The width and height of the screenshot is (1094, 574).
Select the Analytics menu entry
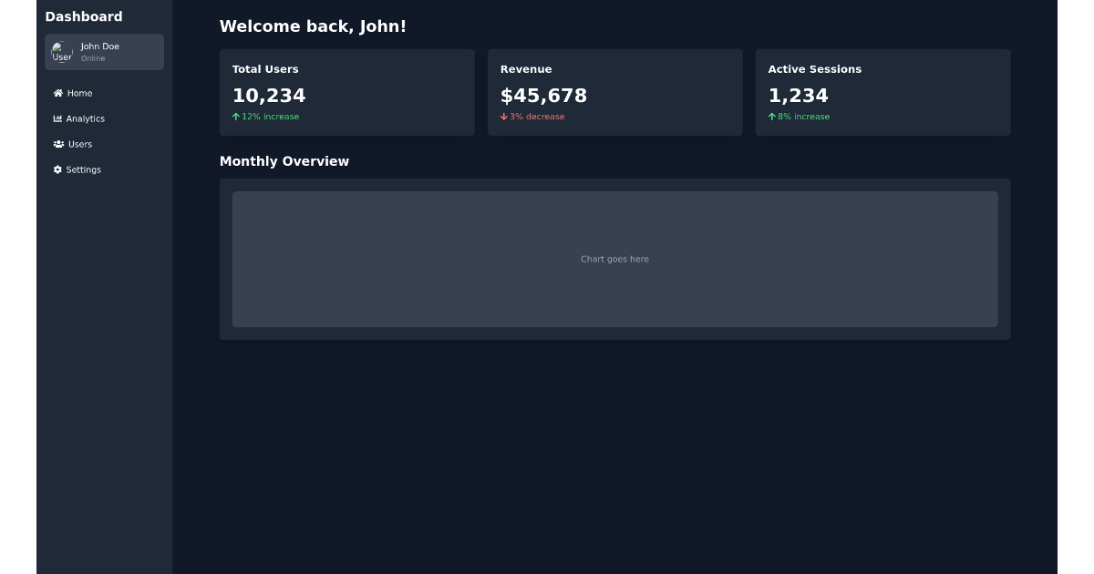87,118
